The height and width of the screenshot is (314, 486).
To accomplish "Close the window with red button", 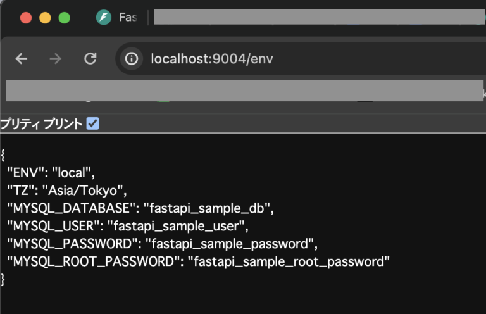I will pyautogui.click(x=26, y=18).
